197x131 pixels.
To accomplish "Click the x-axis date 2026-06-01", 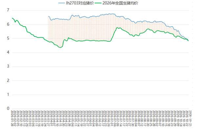I will pos(91,118).
